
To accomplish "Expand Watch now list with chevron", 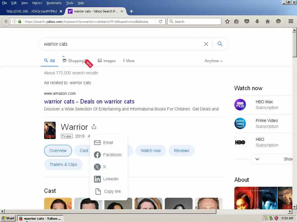I will 257,159.
